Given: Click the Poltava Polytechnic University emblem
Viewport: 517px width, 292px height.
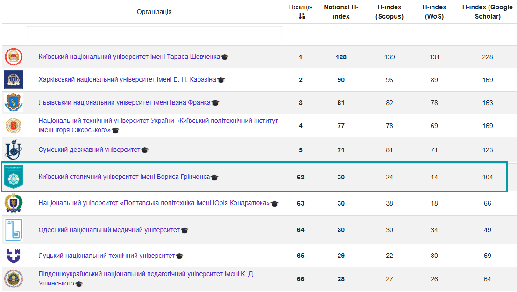Looking at the screenshot, I should [x=13, y=203].
